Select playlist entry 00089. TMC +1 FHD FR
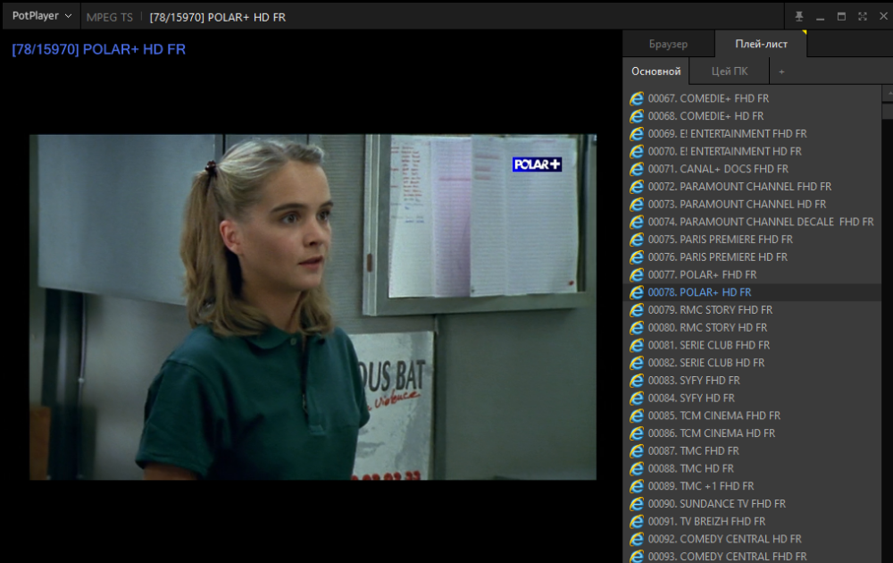893x563 pixels. click(752, 487)
